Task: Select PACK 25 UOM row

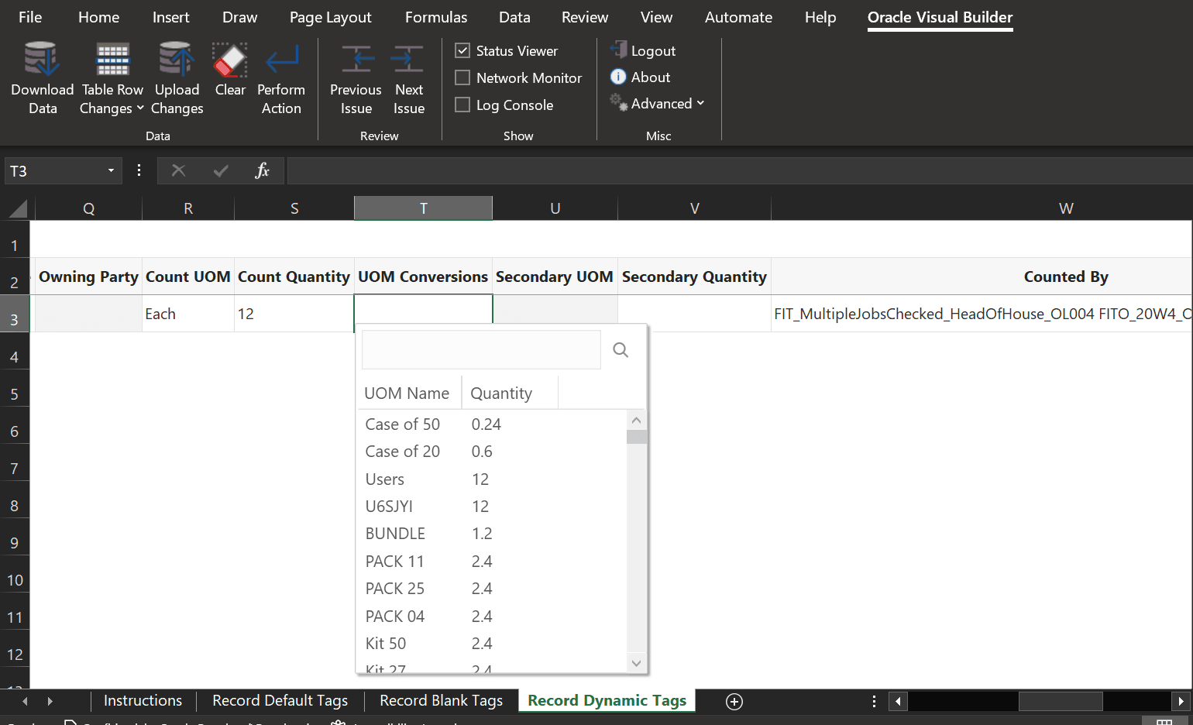Action: tap(491, 588)
